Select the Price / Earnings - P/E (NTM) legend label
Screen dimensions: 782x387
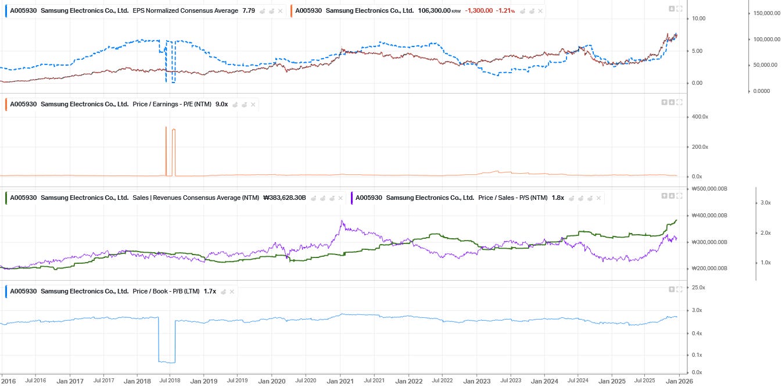[172, 105]
